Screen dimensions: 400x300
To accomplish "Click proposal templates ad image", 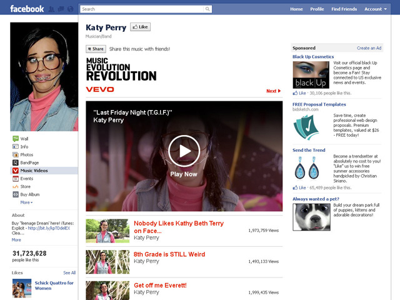I will [x=306, y=127].
